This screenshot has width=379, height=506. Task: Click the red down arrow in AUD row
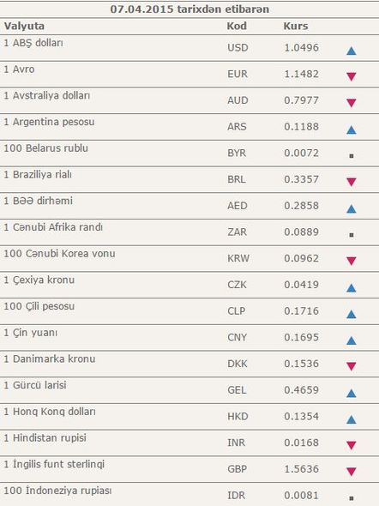pos(352,103)
